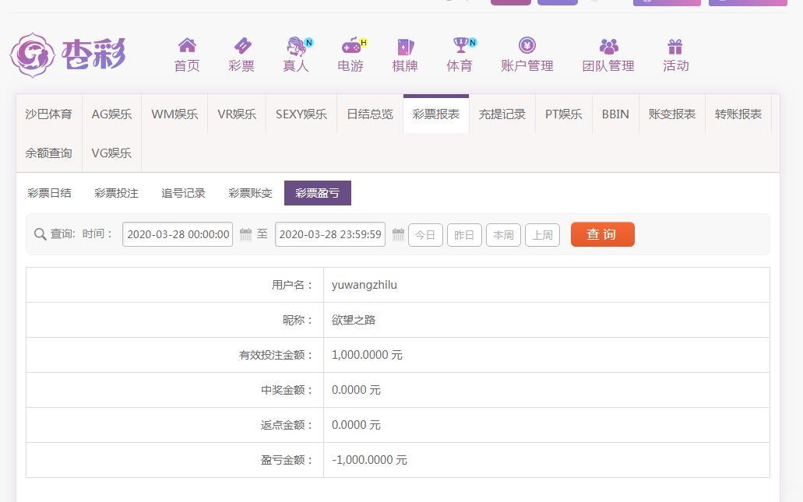Image resolution: width=803 pixels, height=502 pixels.
Task: Click the start time input field
Action: point(178,234)
